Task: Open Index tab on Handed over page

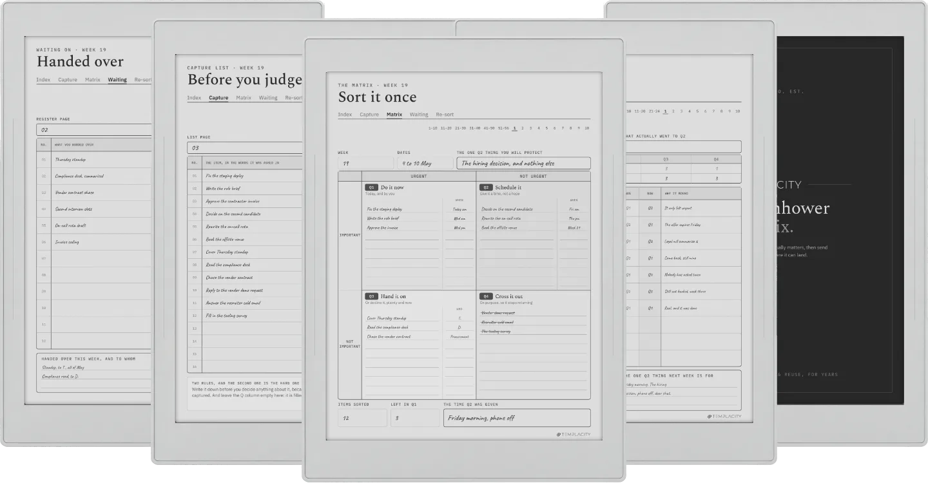Action: 43,80
